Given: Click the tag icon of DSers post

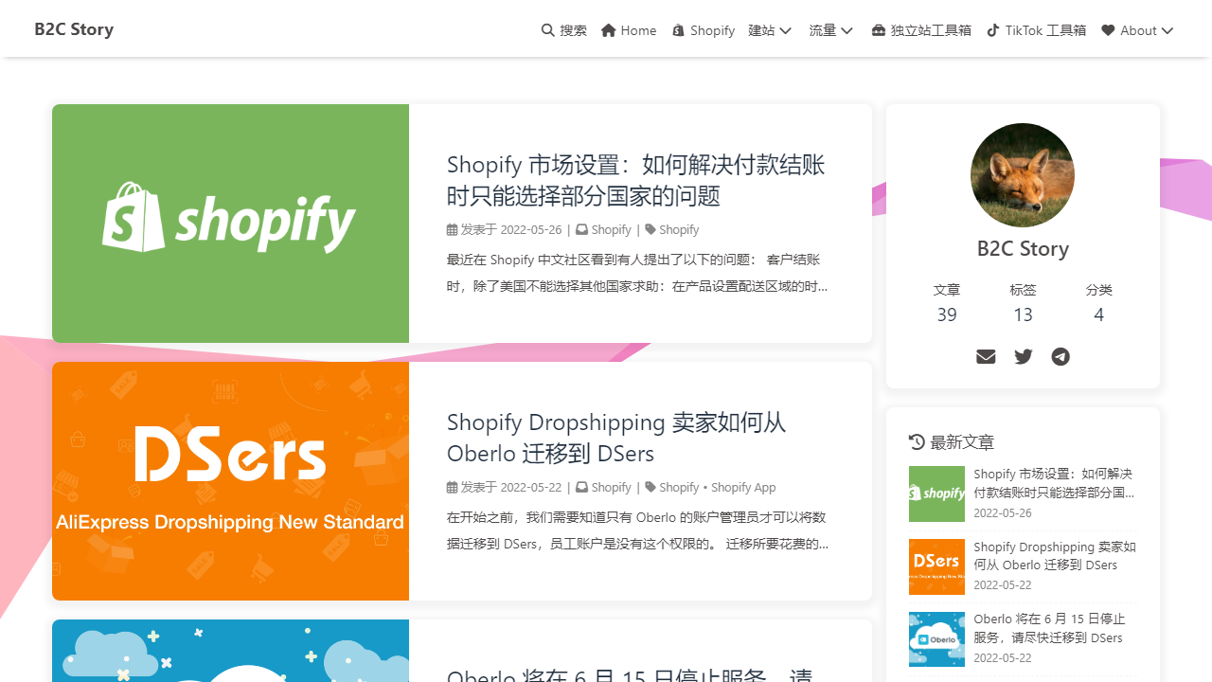Looking at the screenshot, I should coord(651,487).
